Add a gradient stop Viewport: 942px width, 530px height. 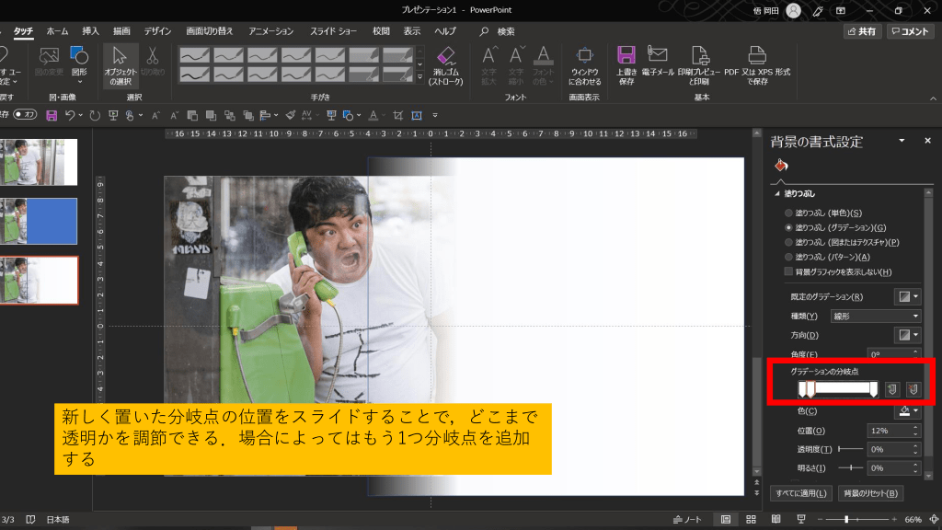coord(891,389)
